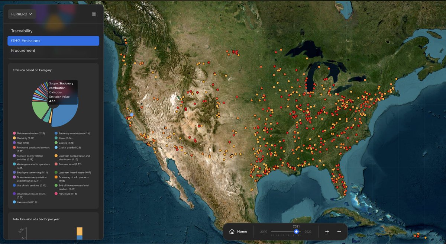Click Use of sold products (0.13) legend
446x244 pixels.
(29, 185)
